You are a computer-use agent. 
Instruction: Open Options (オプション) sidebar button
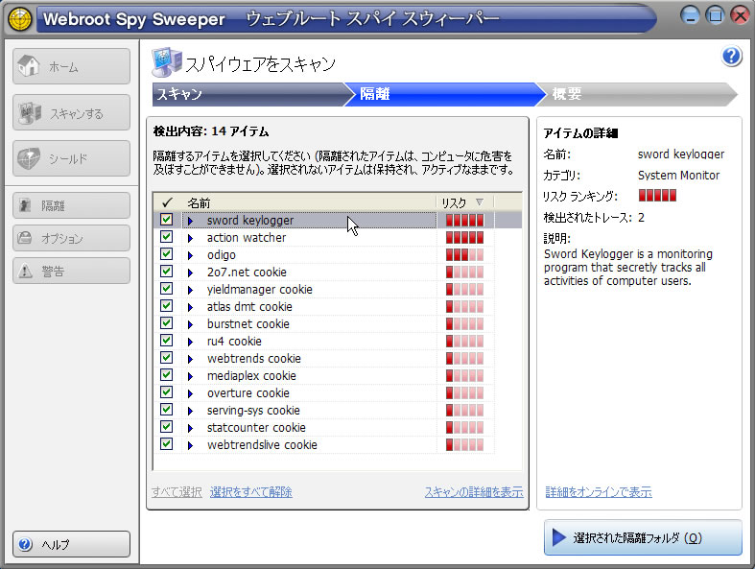pos(71,238)
